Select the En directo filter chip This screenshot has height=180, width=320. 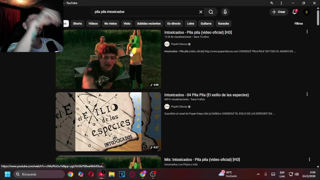[x=174, y=23]
